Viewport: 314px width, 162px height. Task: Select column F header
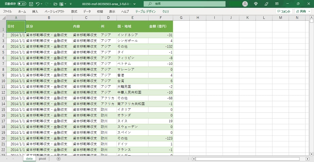click(x=160, y=18)
